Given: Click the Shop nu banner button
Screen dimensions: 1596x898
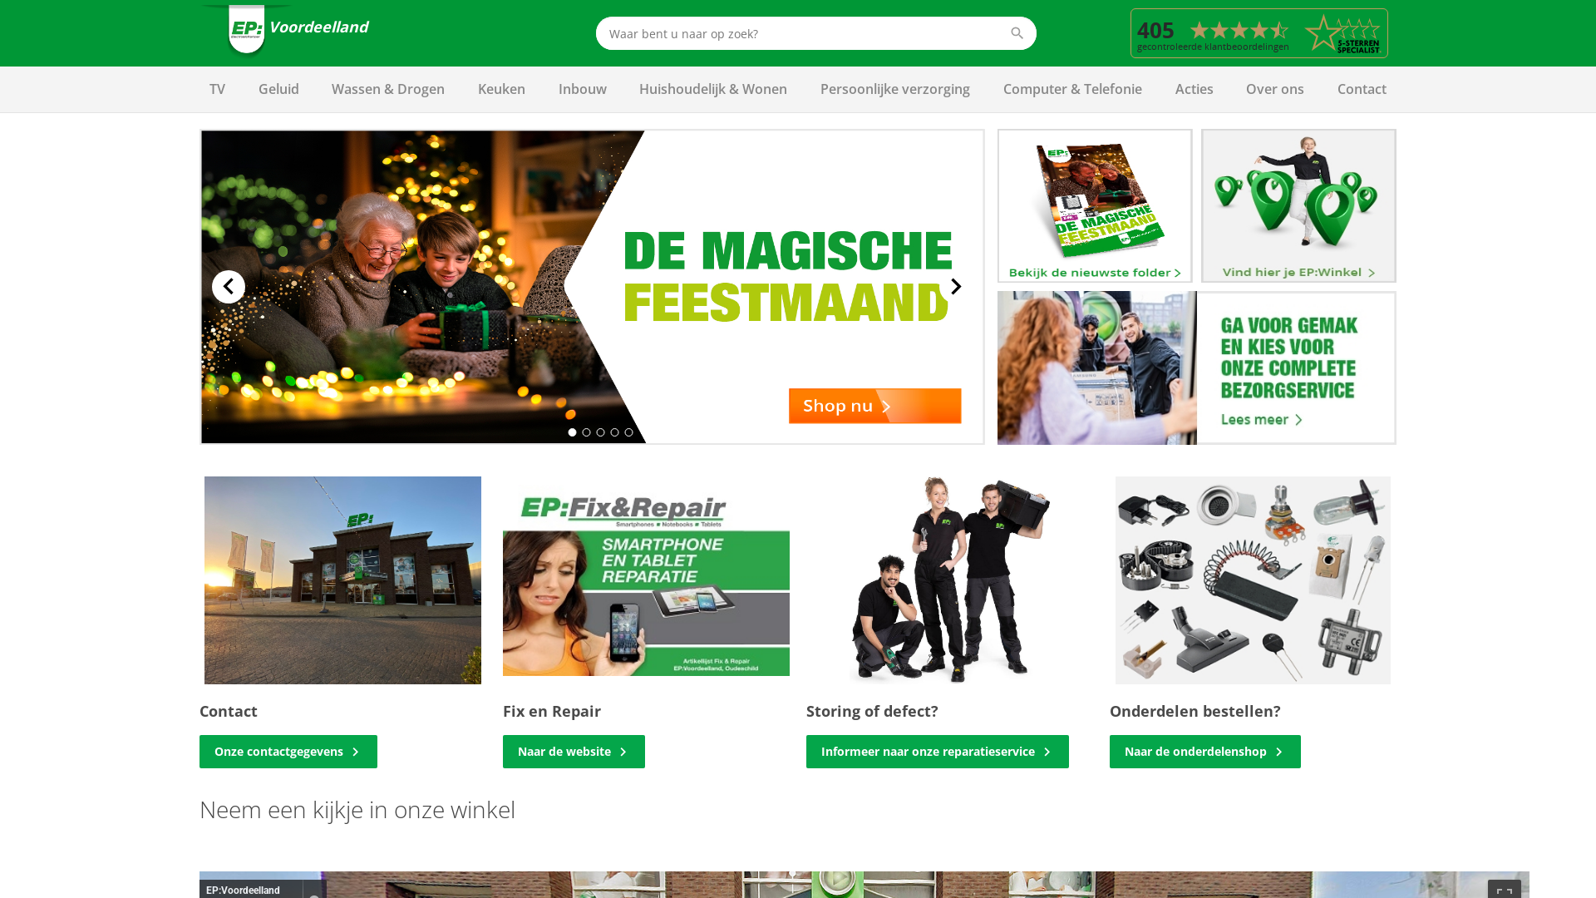Looking at the screenshot, I should (x=874, y=406).
